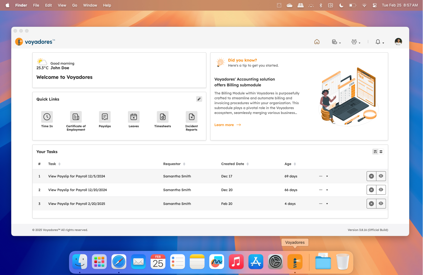Open the Help menu
The width and height of the screenshot is (423, 275).
(x=107, y=5)
